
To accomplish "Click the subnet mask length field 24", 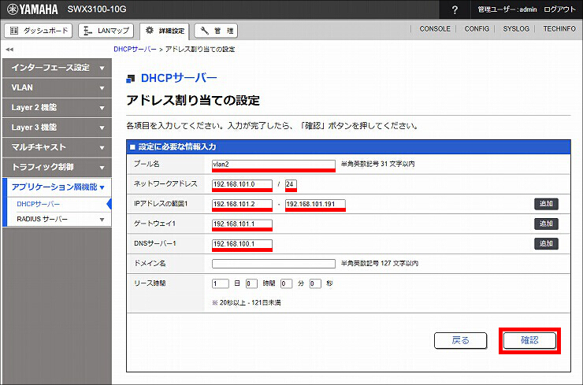I will click(x=291, y=184).
